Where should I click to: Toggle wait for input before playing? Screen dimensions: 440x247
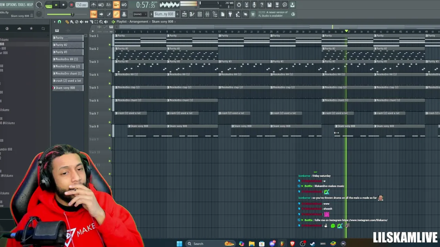[x=101, y=5]
